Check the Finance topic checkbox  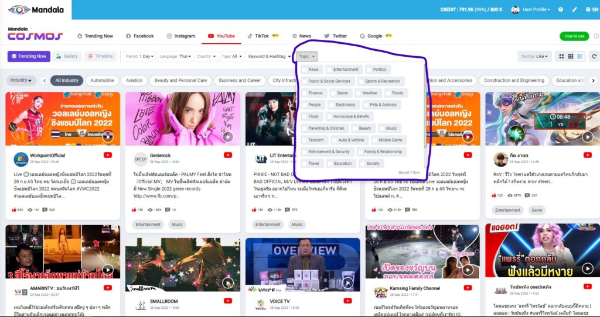pyautogui.click(x=304, y=93)
